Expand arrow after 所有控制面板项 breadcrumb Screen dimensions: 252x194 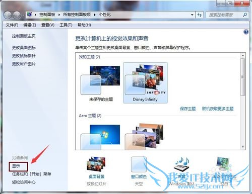point(95,15)
